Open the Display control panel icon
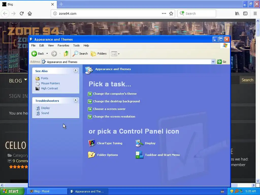The width and height of the screenshot is (260, 195). [x=139, y=143]
